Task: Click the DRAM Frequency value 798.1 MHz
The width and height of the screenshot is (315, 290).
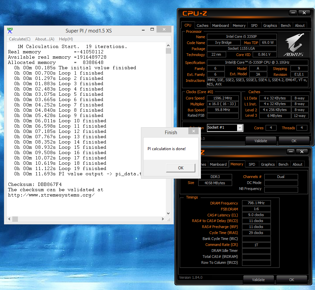Action: tap(256, 203)
